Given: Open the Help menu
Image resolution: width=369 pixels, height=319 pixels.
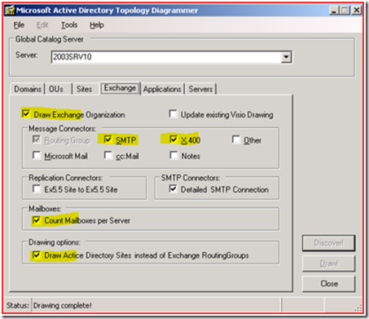Looking at the screenshot, I should pyautogui.click(x=97, y=25).
